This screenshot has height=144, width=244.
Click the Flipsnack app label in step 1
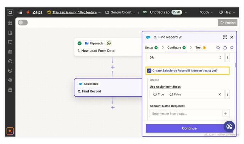click(94, 43)
